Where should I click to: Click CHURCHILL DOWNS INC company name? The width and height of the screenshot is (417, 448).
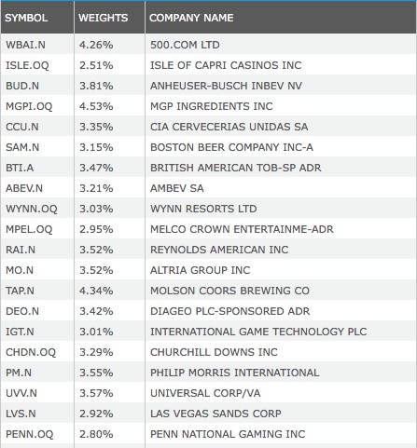214,352
